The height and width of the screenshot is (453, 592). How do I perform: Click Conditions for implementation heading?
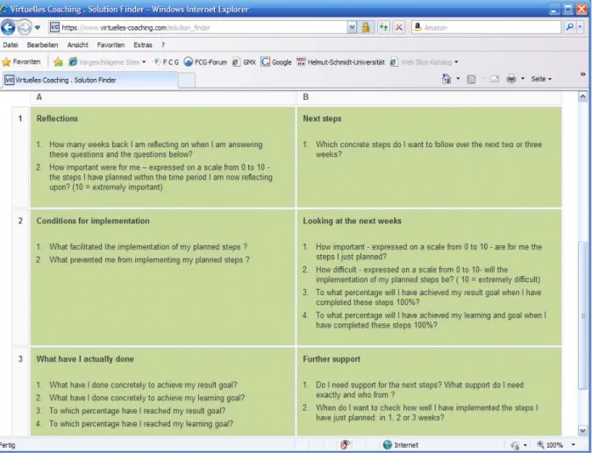(93, 221)
